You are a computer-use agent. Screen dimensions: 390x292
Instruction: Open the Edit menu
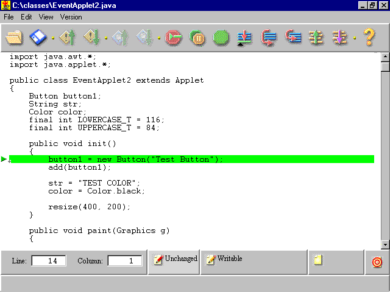tap(26, 17)
